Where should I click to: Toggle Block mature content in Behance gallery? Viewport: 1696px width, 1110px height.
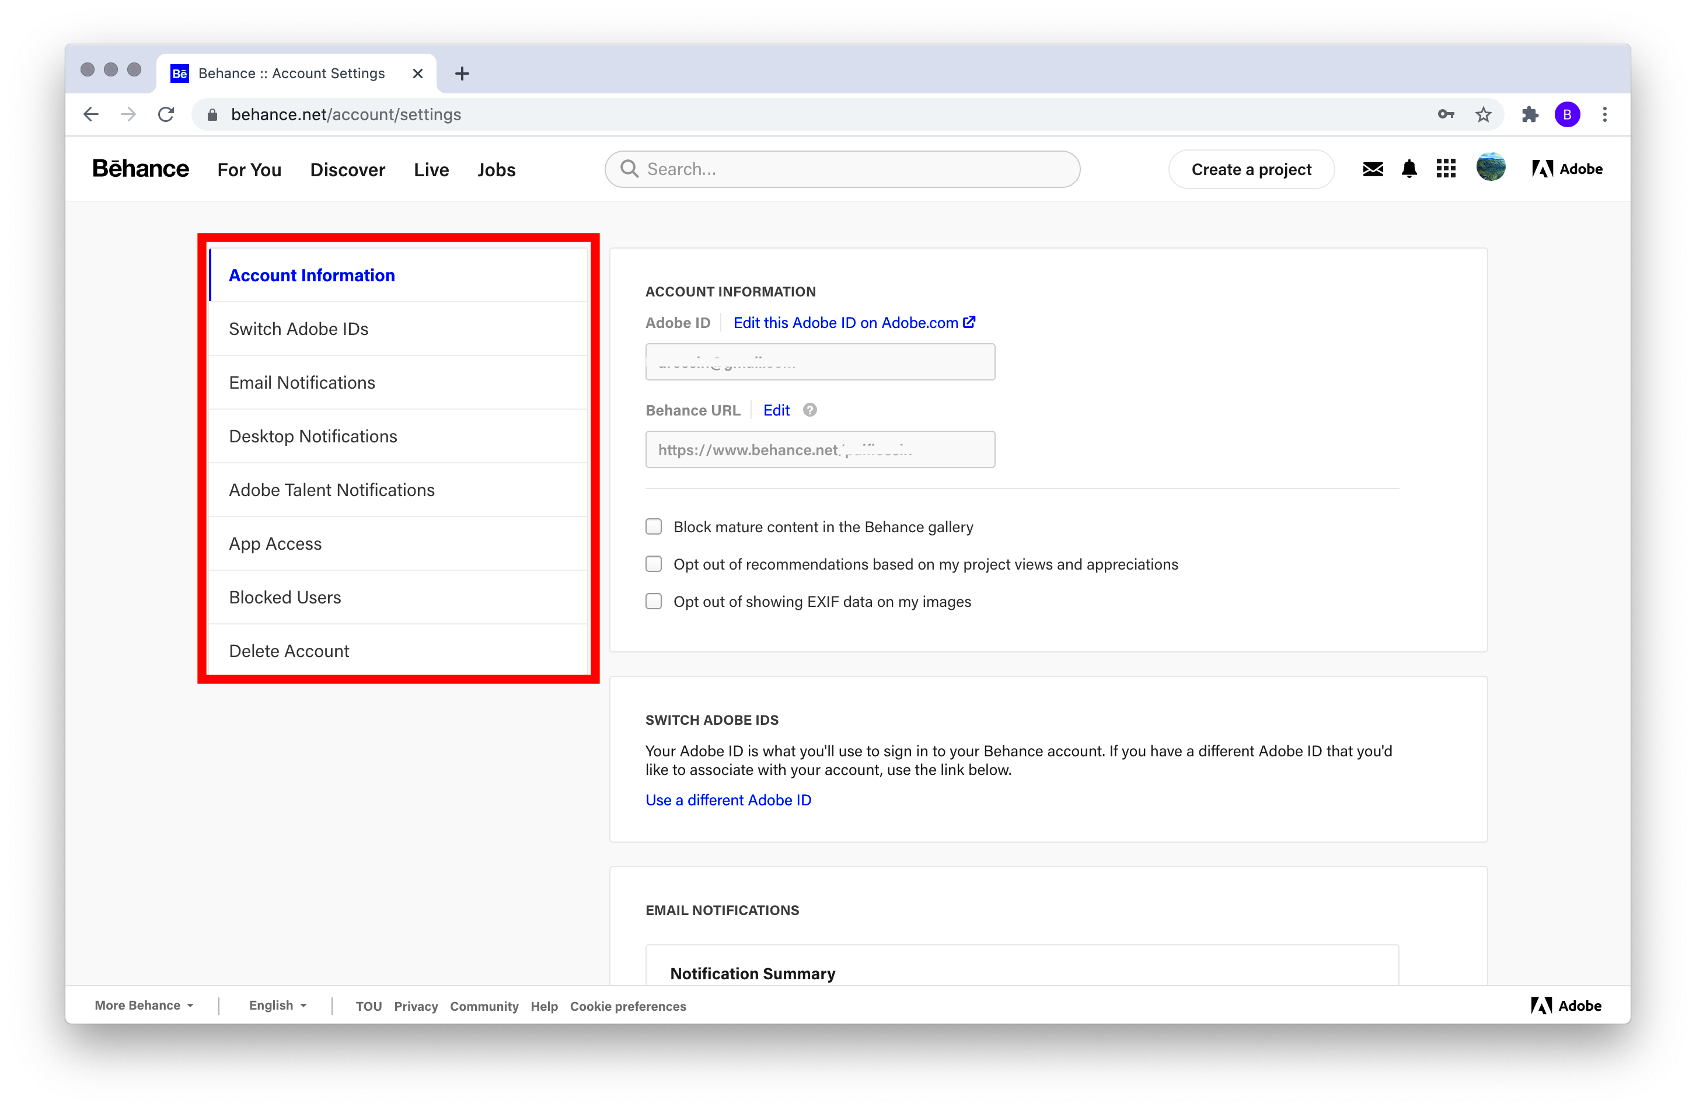pyautogui.click(x=653, y=526)
